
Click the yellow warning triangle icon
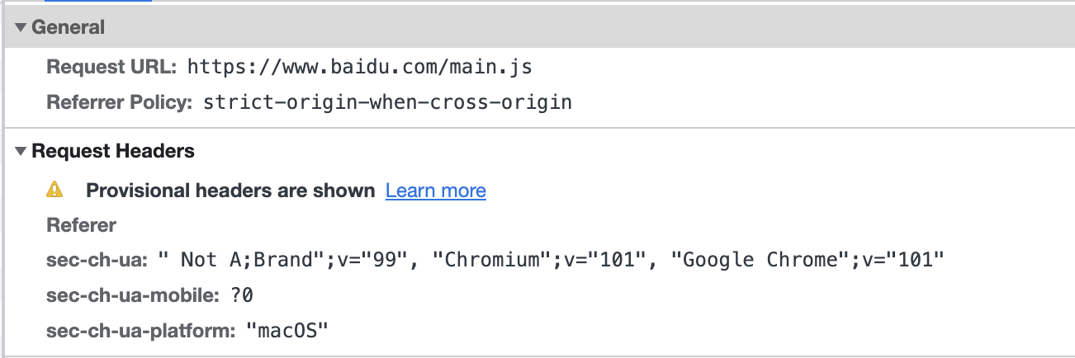54,191
